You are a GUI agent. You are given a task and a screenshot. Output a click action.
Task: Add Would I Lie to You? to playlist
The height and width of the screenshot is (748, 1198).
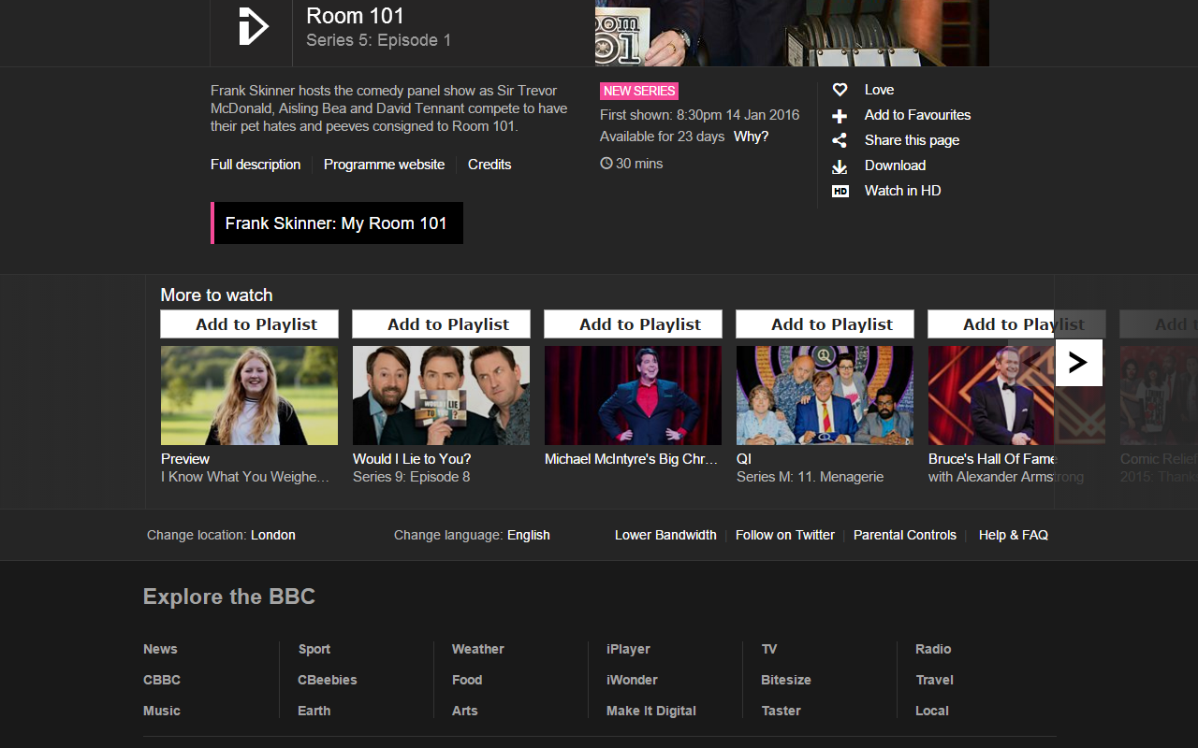click(441, 324)
